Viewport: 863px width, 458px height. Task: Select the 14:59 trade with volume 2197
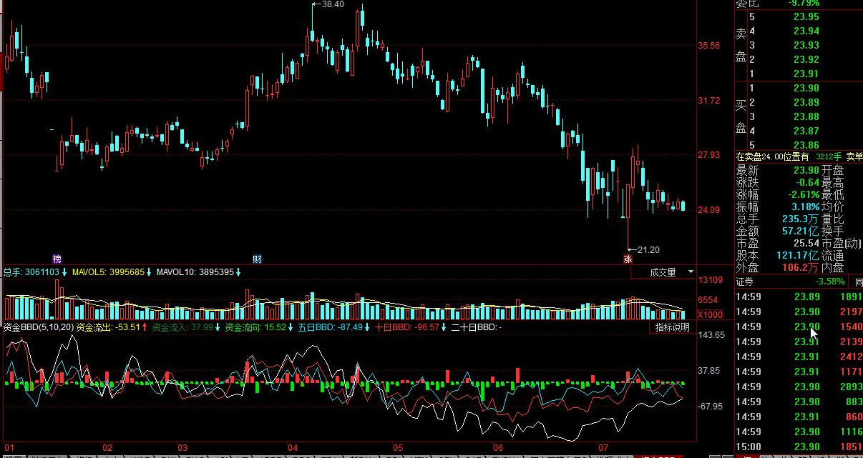click(x=799, y=312)
